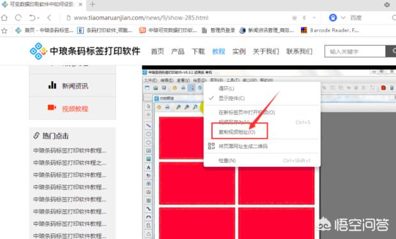
Task: Open bookmark 首页 - 中琅条码标签
Action: tap(44, 31)
